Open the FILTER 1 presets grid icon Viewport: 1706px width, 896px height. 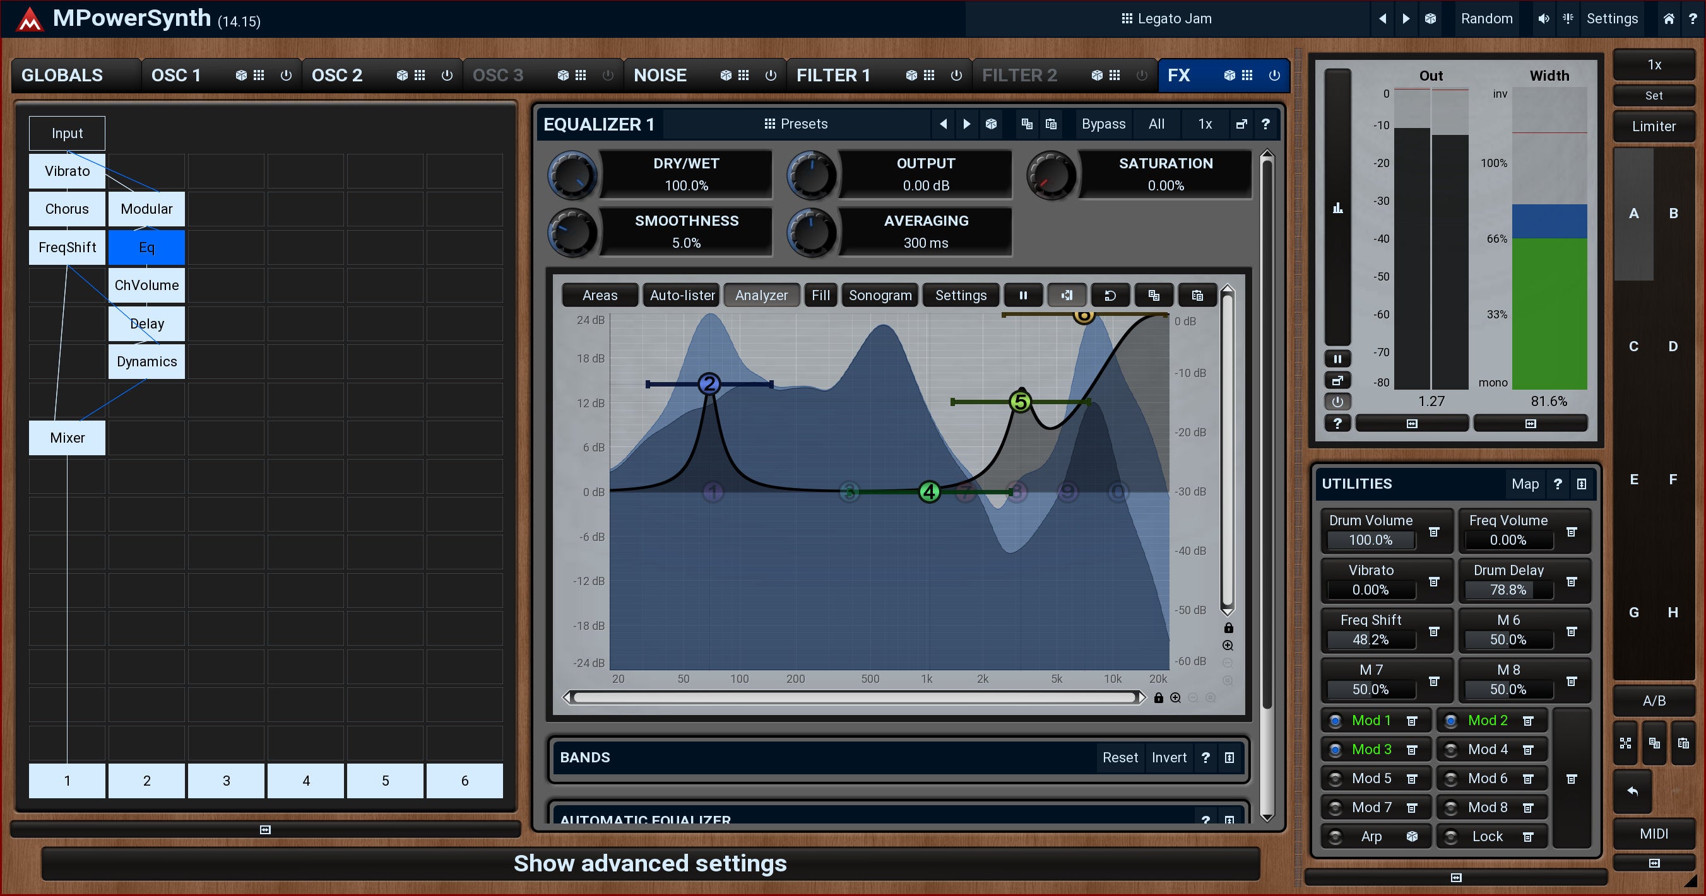[929, 76]
